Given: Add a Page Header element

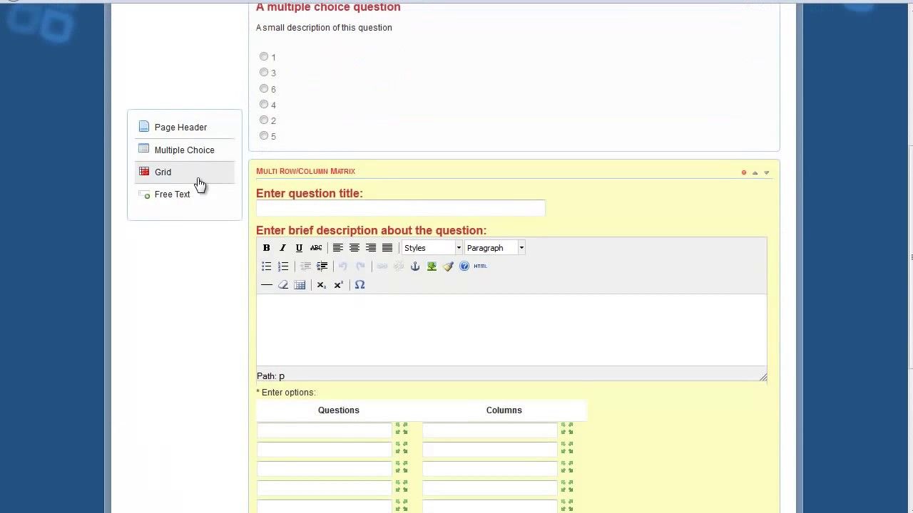Looking at the screenshot, I should point(185,127).
